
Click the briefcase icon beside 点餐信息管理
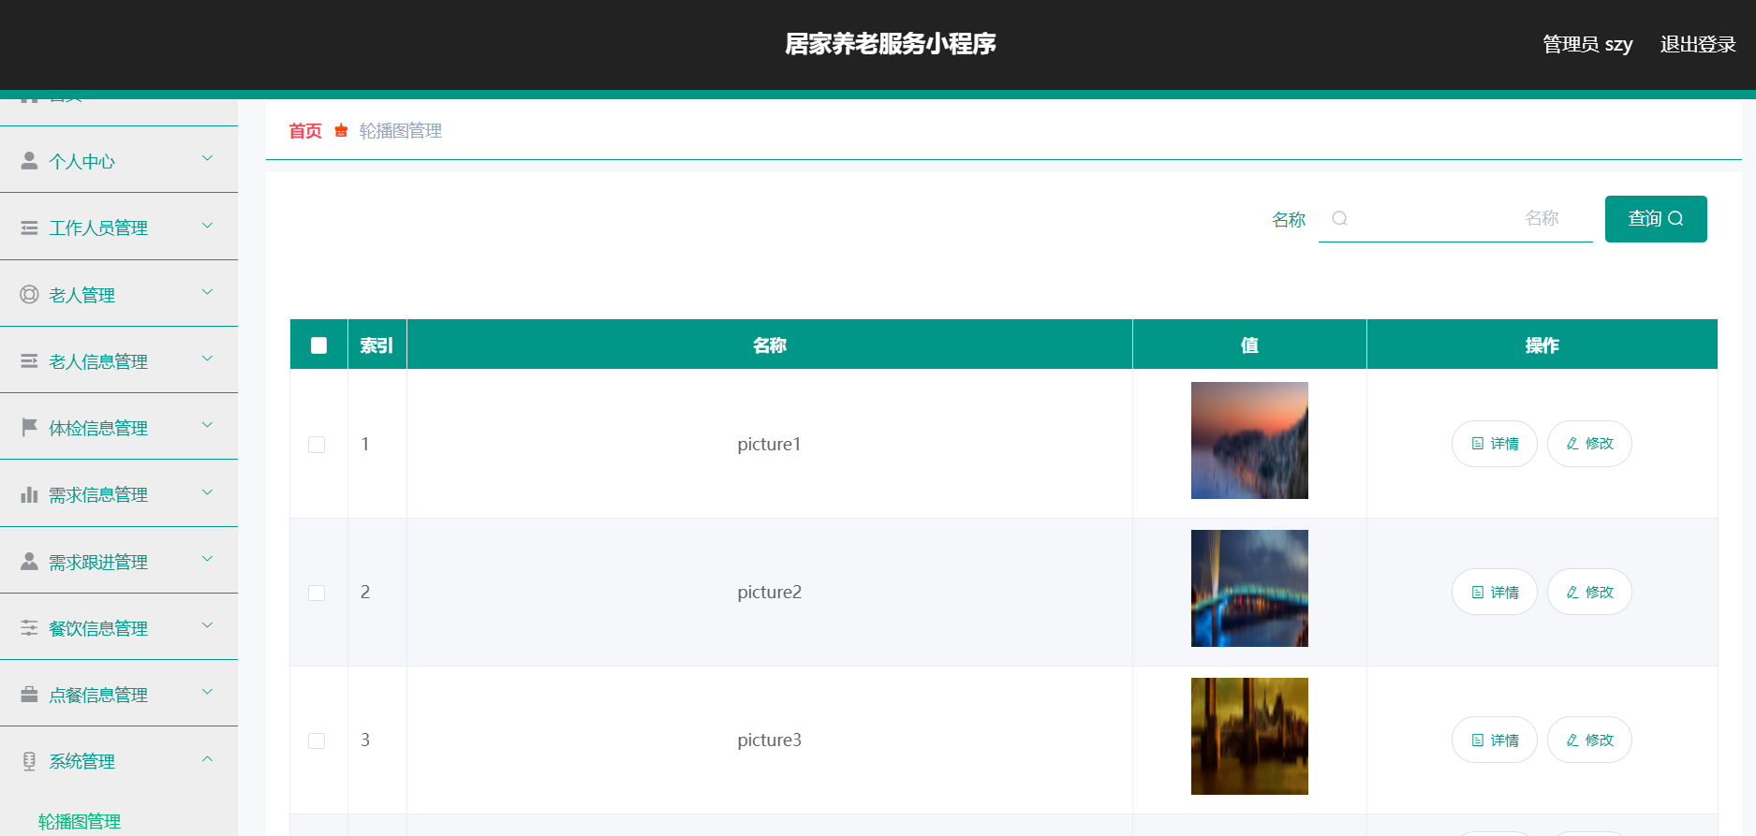coord(29,695)
